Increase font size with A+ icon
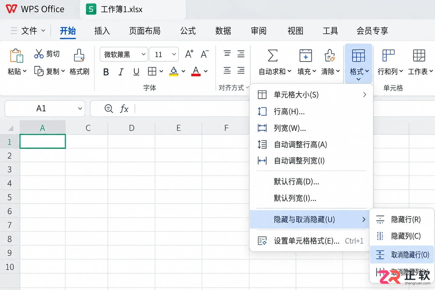This screenshot has height=290, width=435. [x=189, y=54]
